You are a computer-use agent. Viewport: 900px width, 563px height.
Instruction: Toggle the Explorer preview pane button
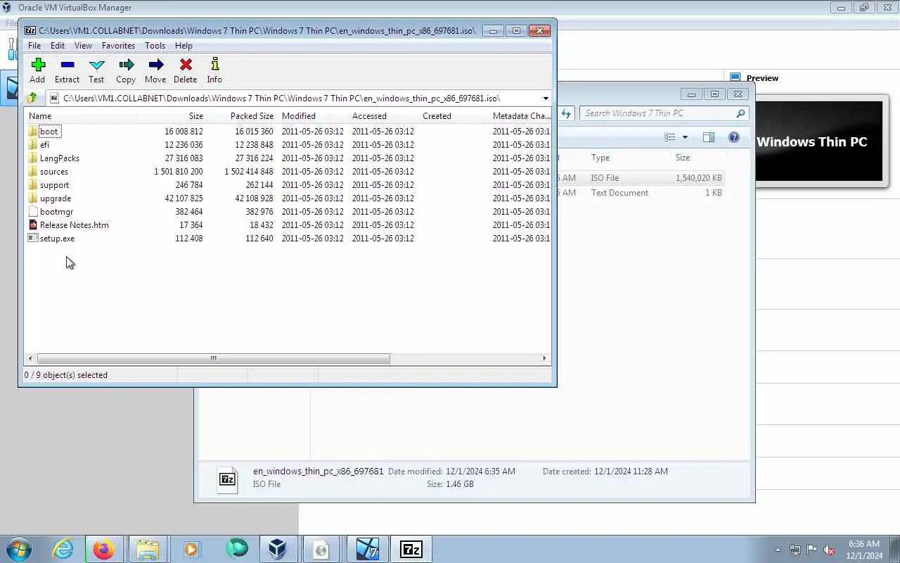pyautogui.click(x=708, y=137)
